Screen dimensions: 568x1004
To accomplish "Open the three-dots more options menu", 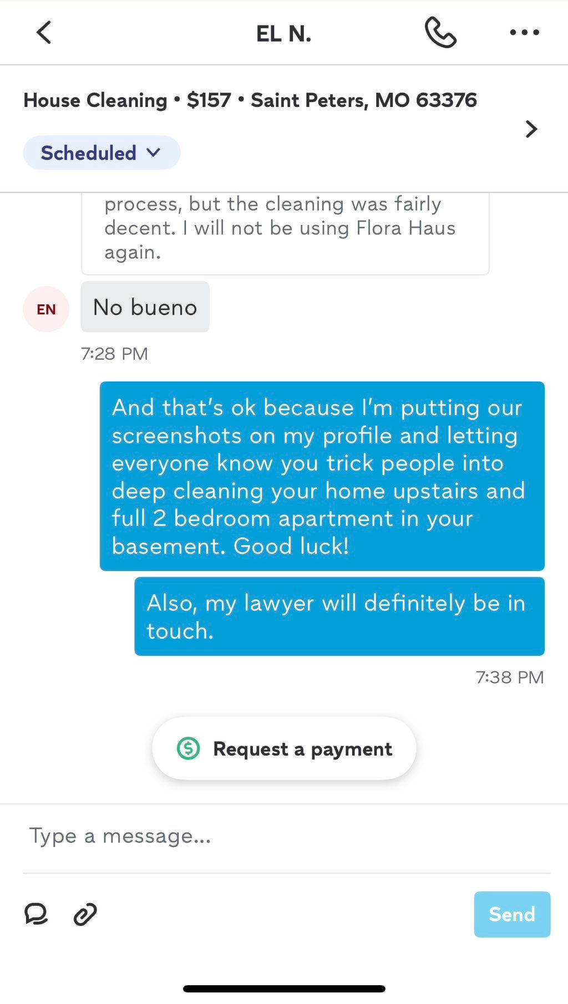I will click(524, 32).
